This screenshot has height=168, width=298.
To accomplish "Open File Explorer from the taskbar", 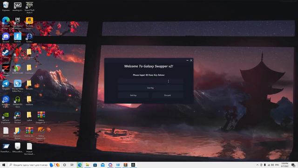I will point(88,165).
